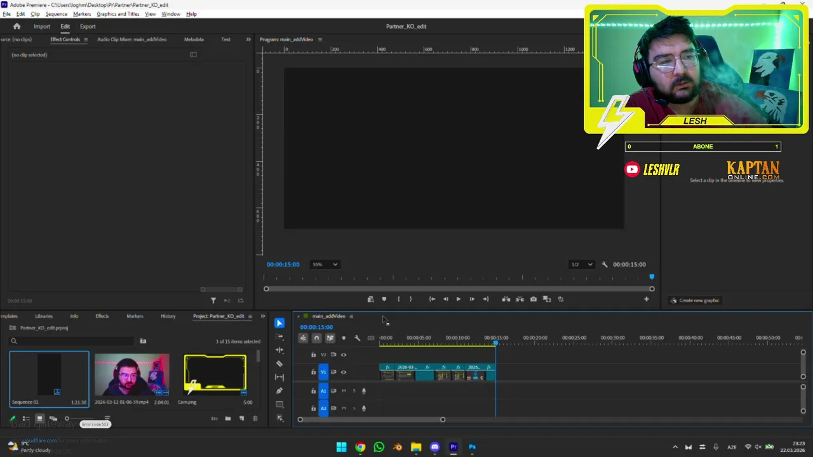Add a marker in the timeline toolbar
The height and width of the screenshot is (457, 813).
[x=344, y=338]
